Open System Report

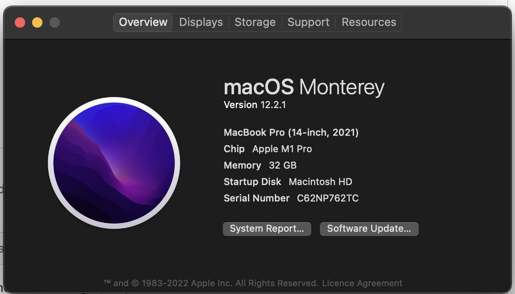[267, 229]
